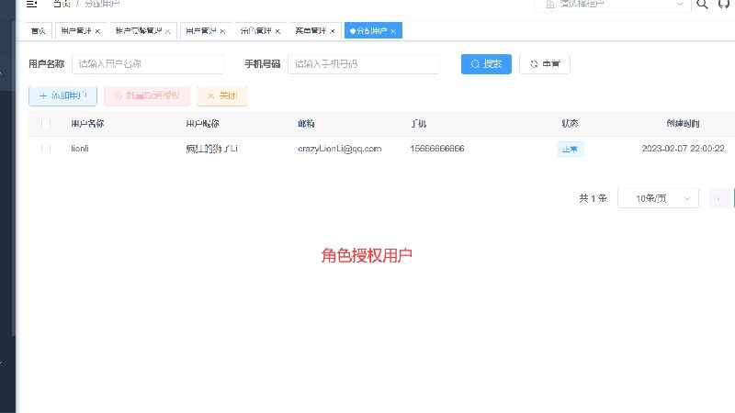
Task: Click the 批量取消授权 batch revoke button
Action: tap(147, 96)
